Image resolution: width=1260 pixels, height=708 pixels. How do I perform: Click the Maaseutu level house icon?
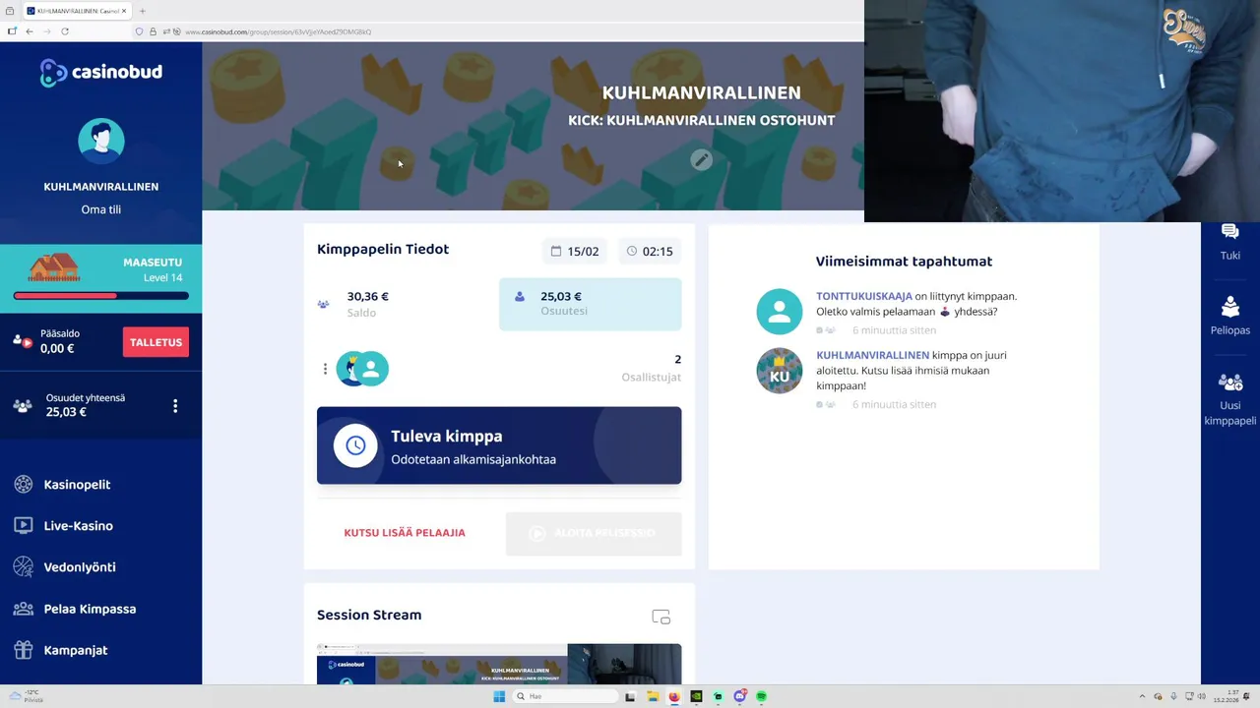click(53, 267)
